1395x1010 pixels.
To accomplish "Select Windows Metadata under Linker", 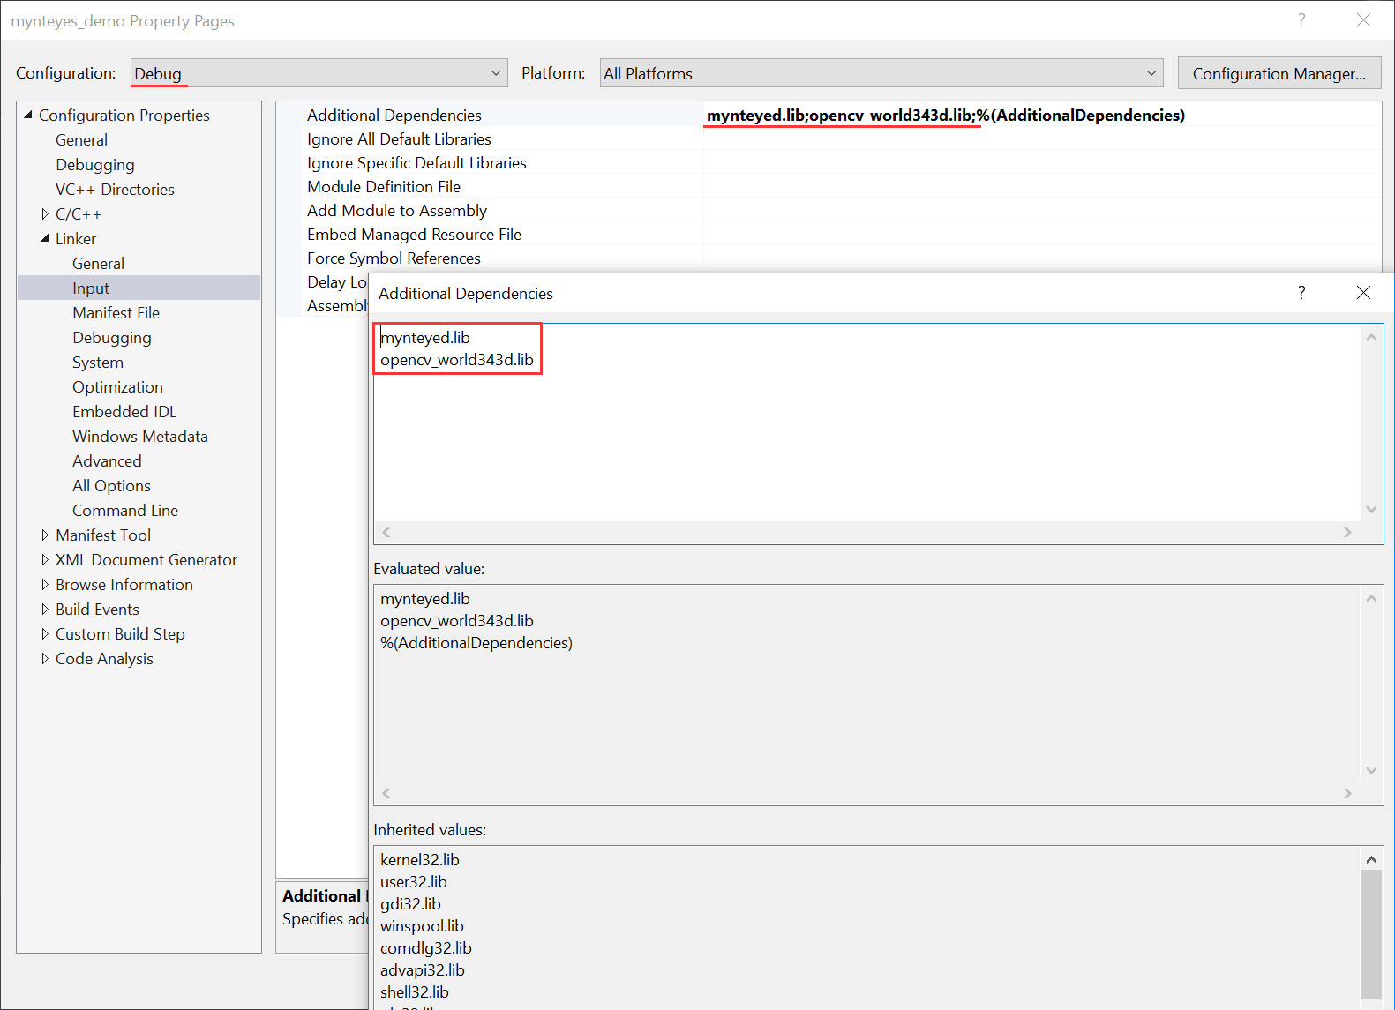I will pos(140,437).
